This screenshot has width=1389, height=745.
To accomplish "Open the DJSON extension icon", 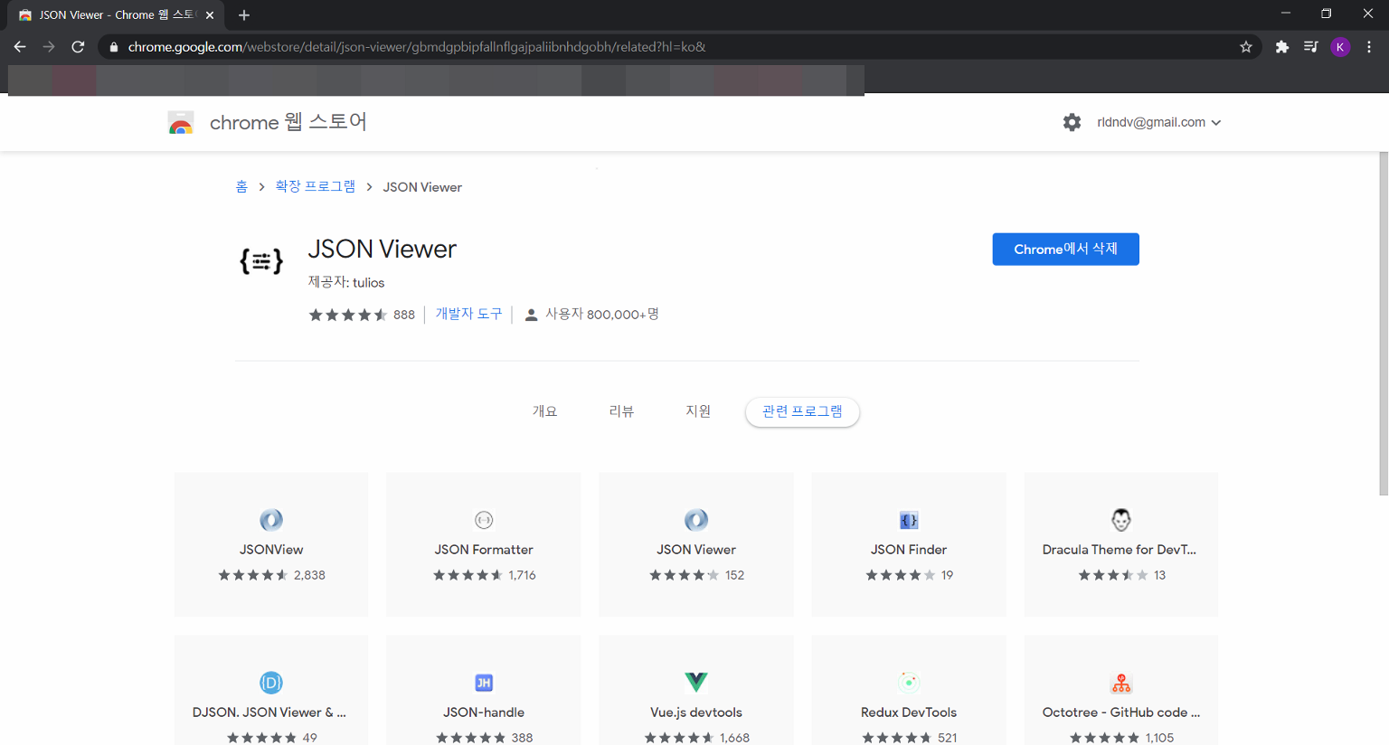I will [x=271, y=683].
